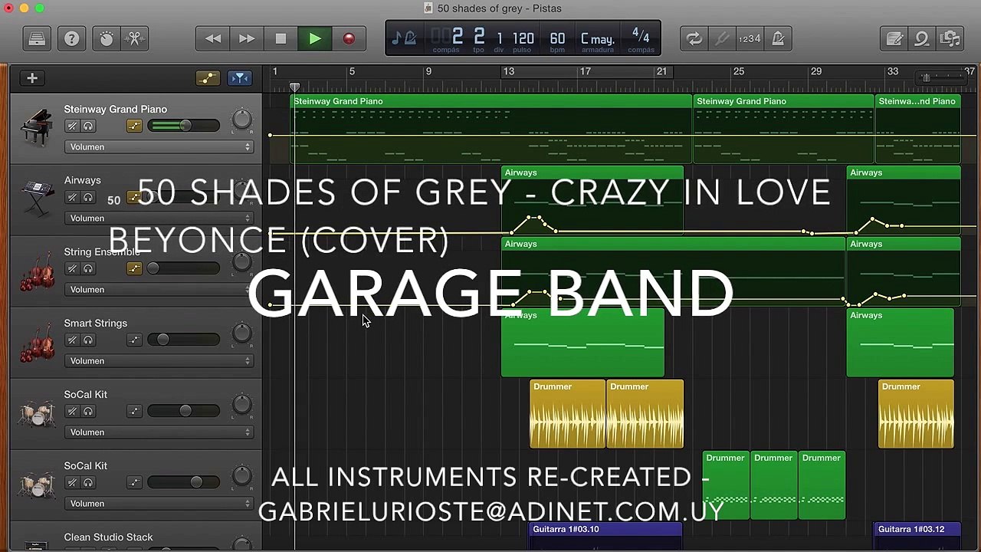This screenshot has width=981, height=552.
Task: Solo the Steinway Grand Piano track
Action: [88, 126]
